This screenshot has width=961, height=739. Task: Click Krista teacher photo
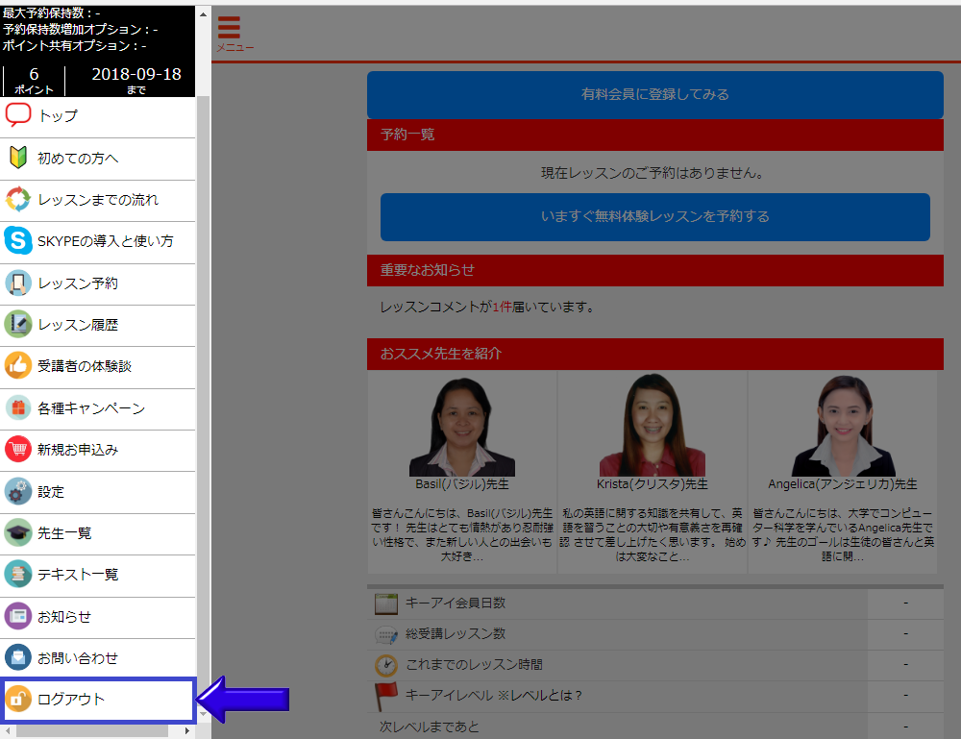click(x=653, y=426)
